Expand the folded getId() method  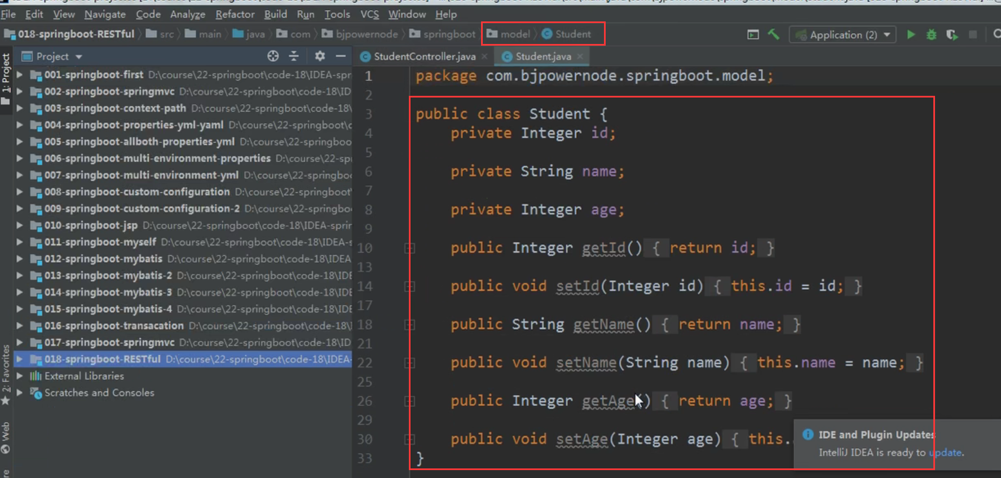pos(409,248)
